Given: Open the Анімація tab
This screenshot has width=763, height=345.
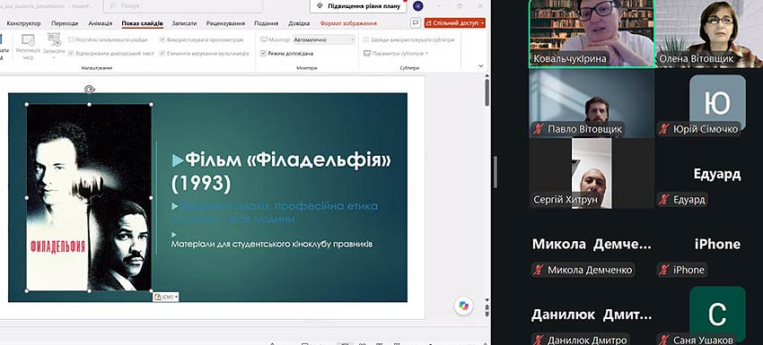Looking at the screenshot, I should [x=101, y=23].
